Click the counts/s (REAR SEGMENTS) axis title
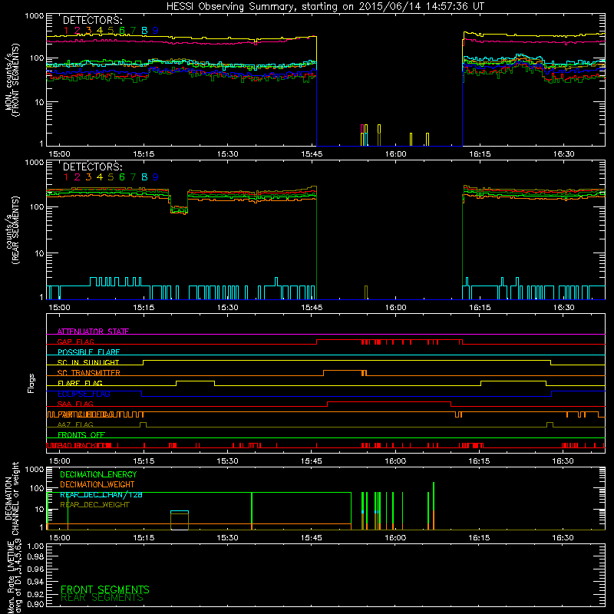Image resolution: width=614 pixels, height=614 pixels. (12, 230)
